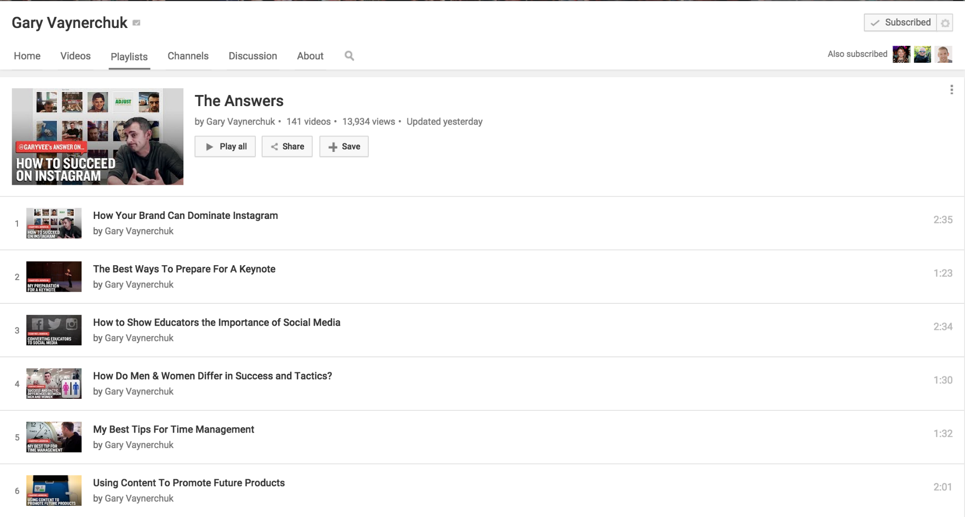
Task: Click the large How to Succeed on Instagram thumbnail
Action: pyautogui.click(x=98, y=136)
